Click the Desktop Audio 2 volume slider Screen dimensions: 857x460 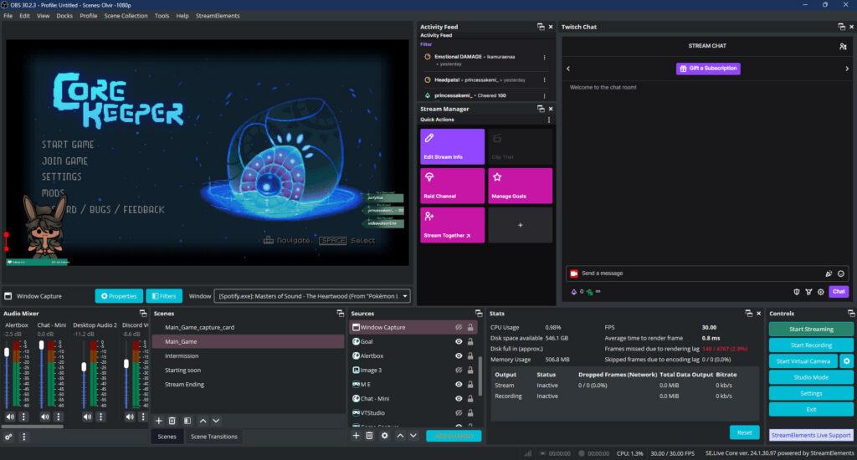point(84,367)
